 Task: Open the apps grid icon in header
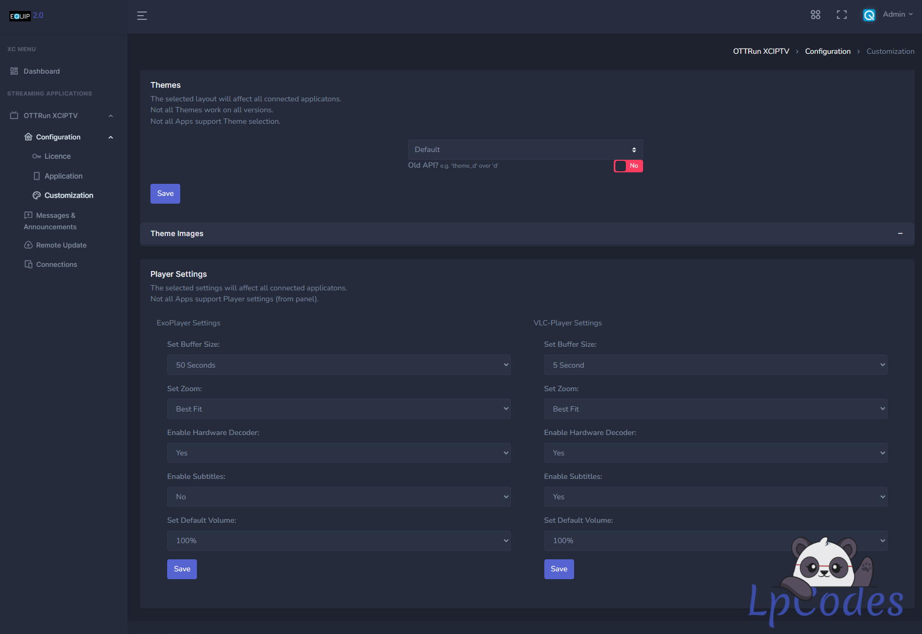(x=815, y=15)
